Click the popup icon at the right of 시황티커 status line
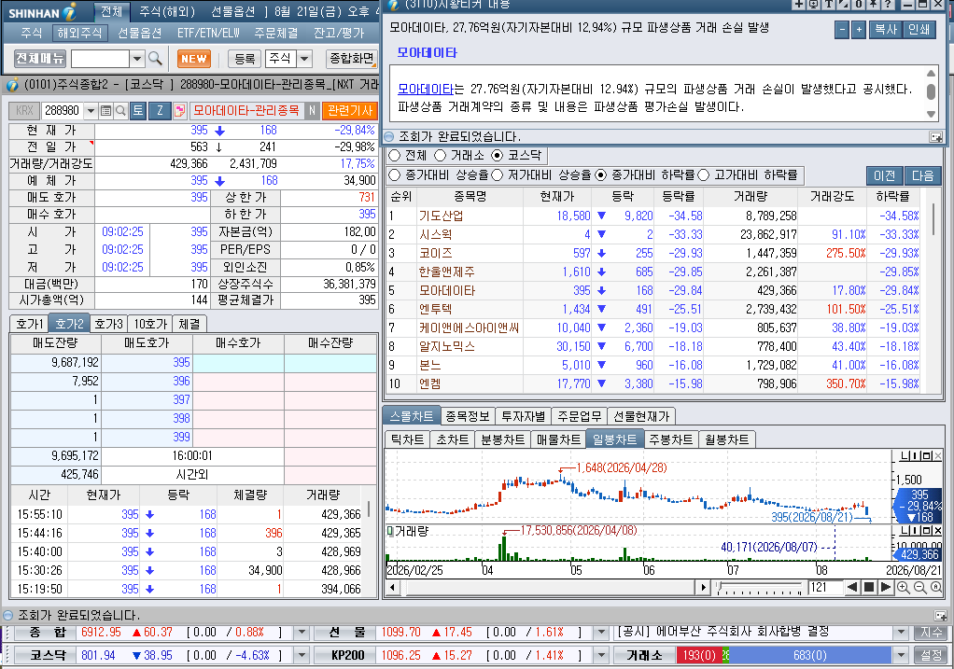The image size is (954, 669). point(935,137)
